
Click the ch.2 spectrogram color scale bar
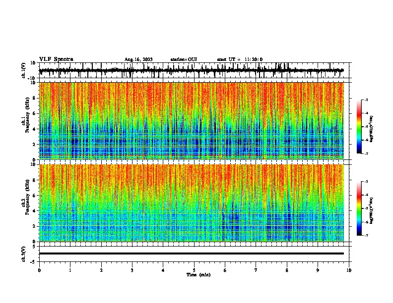coord(359,208)
